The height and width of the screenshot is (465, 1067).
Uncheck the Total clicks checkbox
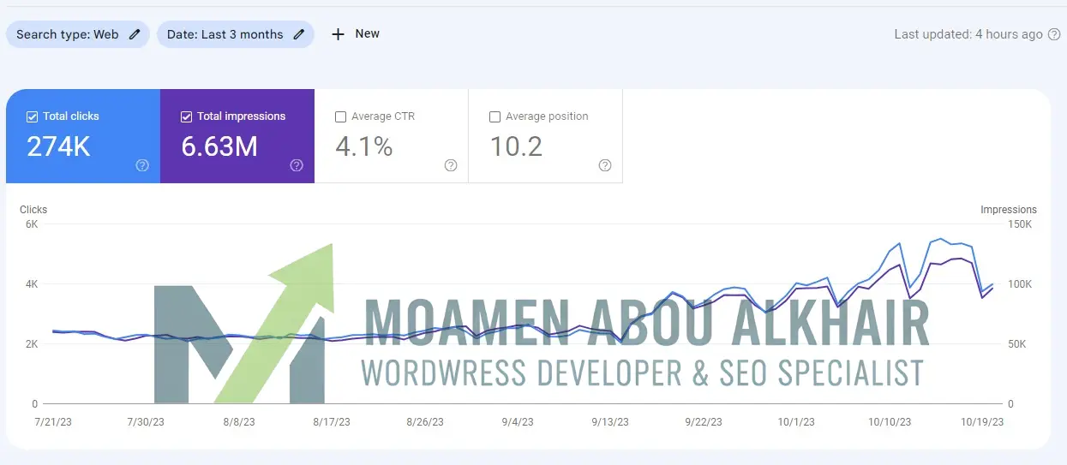pos(32,116)
